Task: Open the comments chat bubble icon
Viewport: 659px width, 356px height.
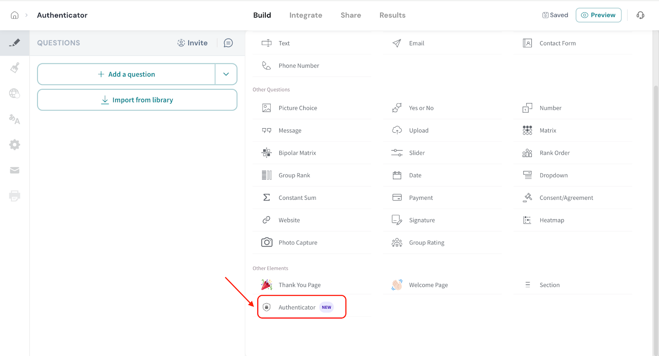Action: click(x=228, y=43)
